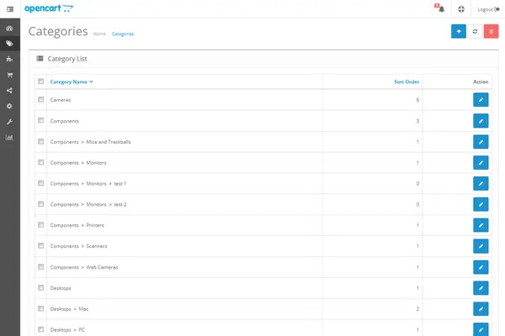Sort by Category Name column

coord(71,82)
